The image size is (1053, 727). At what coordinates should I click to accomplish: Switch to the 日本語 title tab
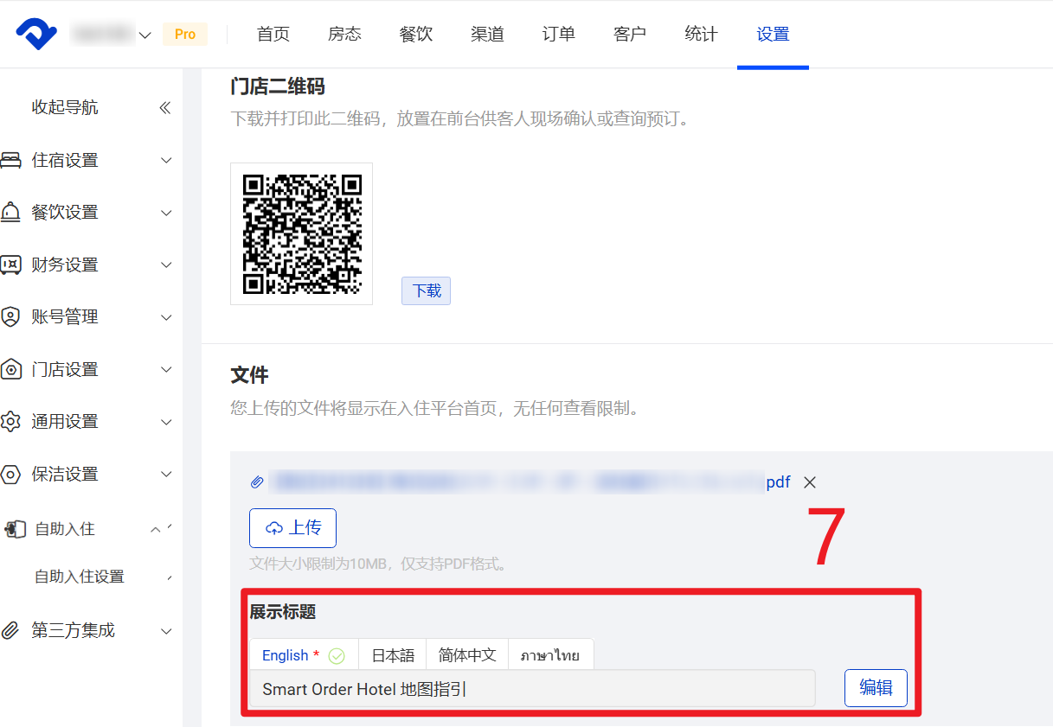pos(393,655)
